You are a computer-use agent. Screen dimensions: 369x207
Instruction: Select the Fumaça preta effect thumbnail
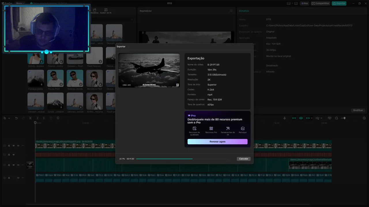tap(36, 78)
